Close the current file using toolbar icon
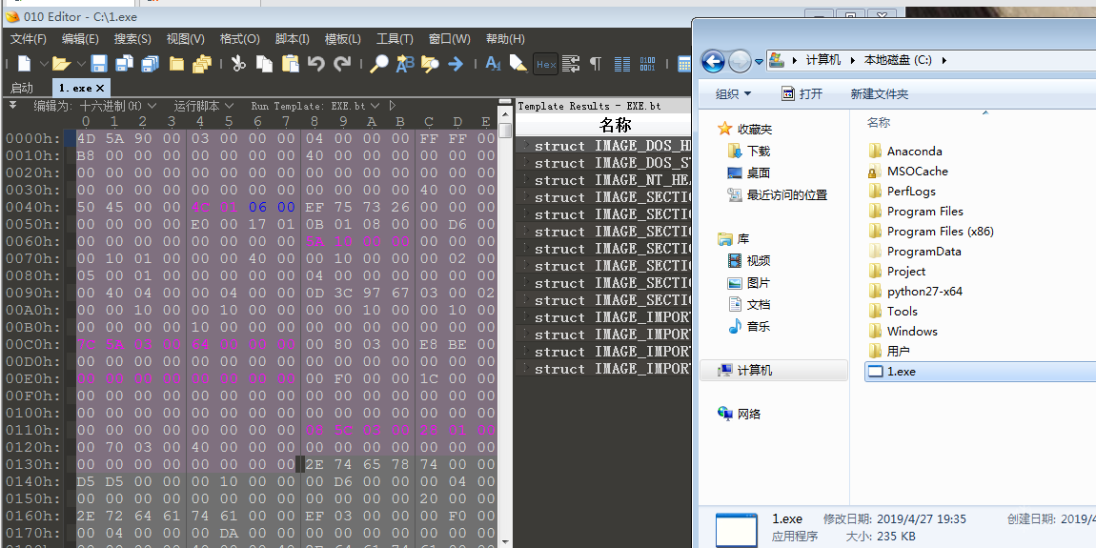 pos(176,64)
